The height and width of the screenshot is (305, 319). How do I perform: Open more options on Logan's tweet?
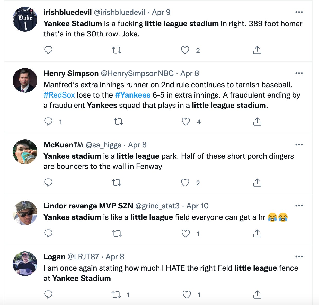click(299, 256)
